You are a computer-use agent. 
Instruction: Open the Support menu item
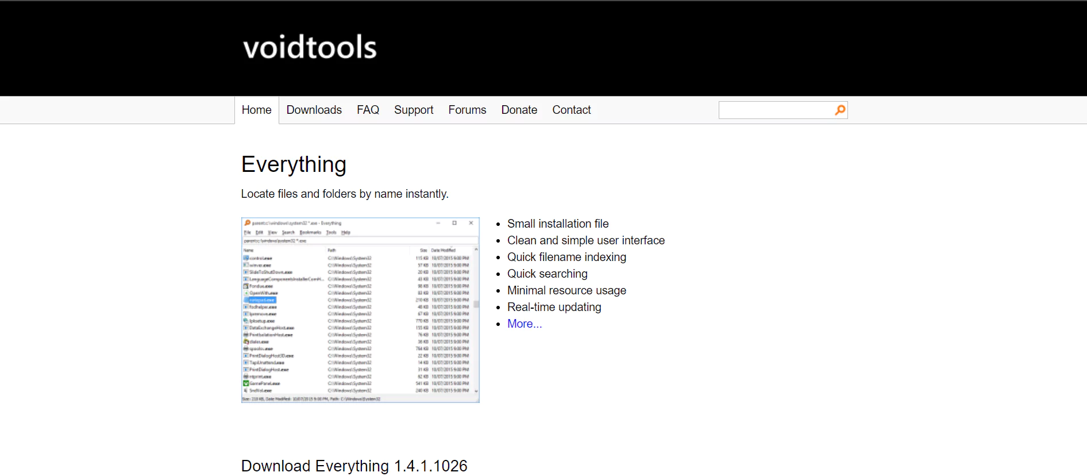click(414, 110)
